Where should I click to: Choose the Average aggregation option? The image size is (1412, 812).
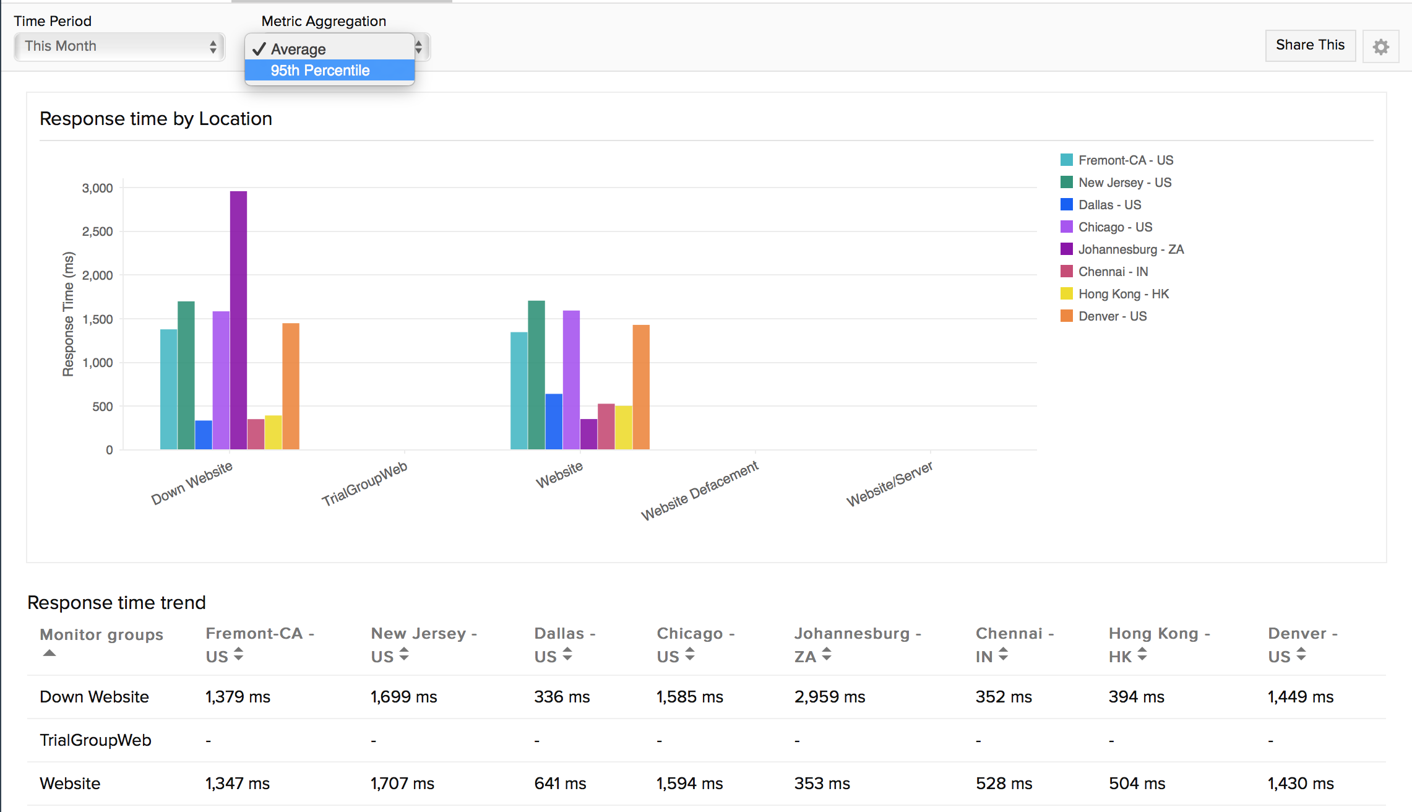tap(298, 50)
